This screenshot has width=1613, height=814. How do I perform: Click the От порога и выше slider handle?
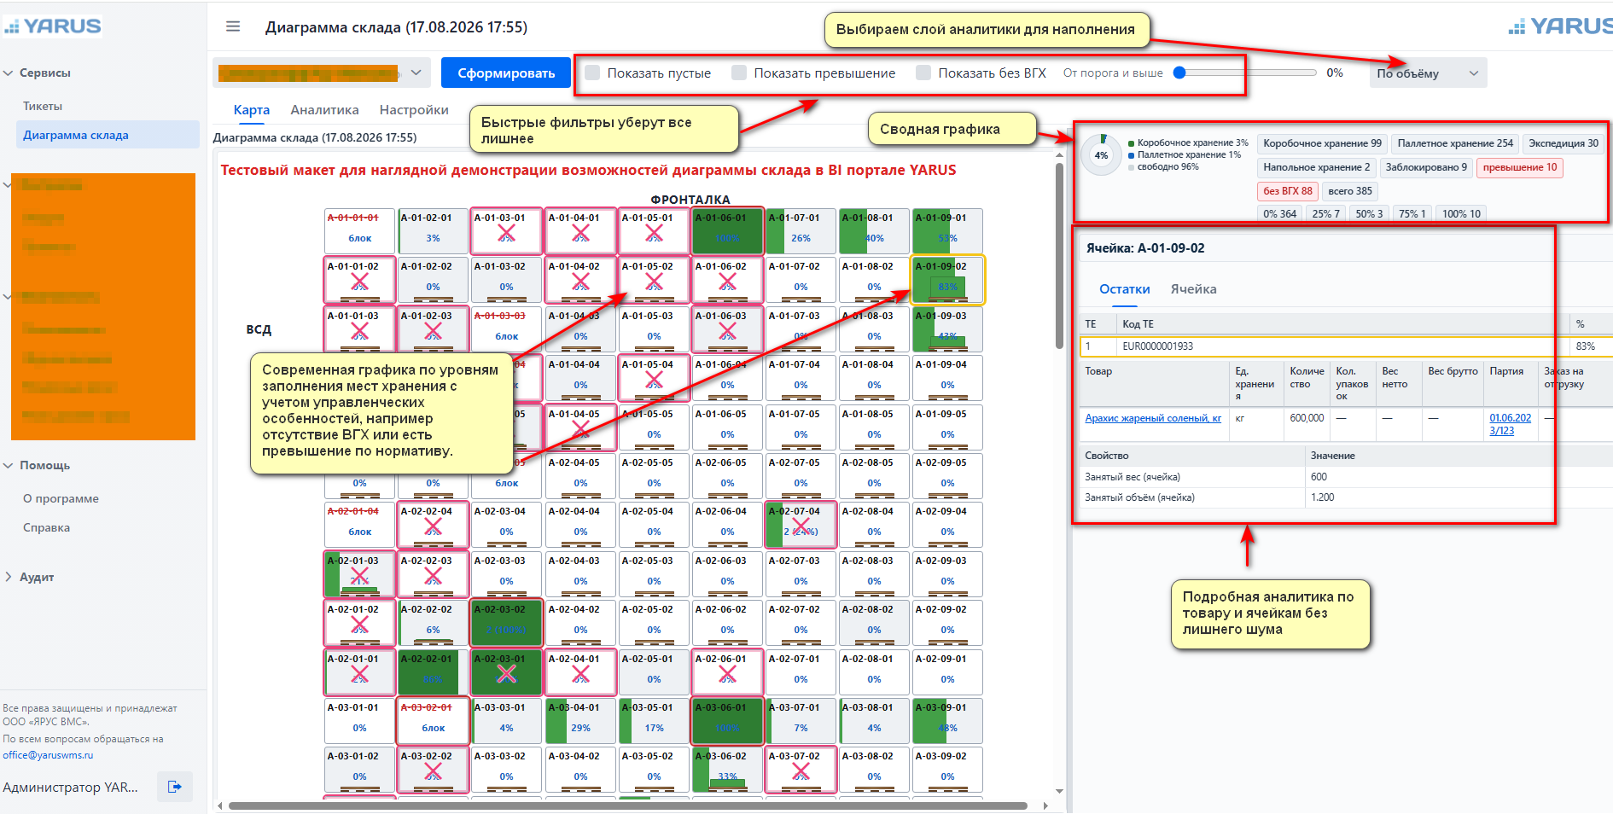point(1179,73)
